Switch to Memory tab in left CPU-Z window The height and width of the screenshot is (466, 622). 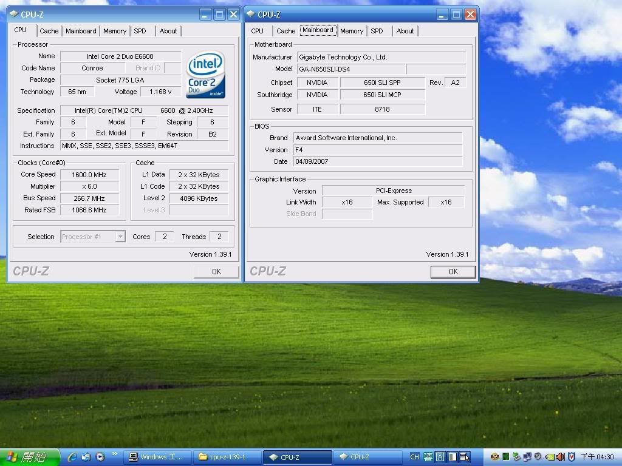tap(114, 31)
